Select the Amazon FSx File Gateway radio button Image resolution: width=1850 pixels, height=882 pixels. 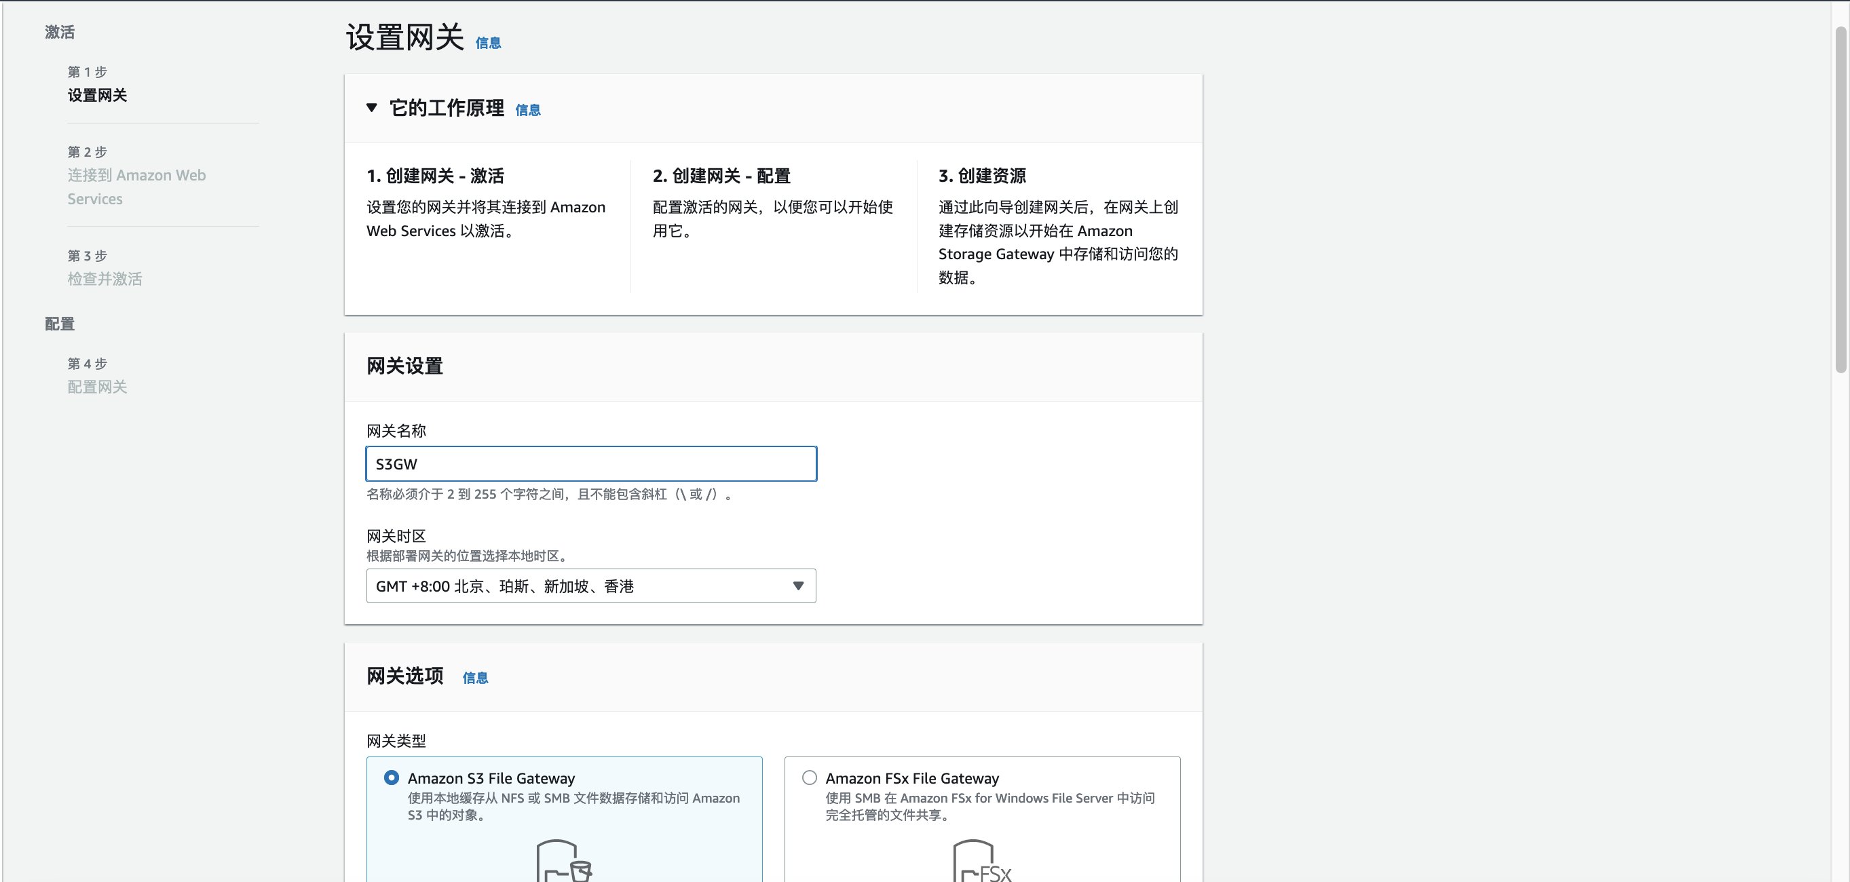[x=810, y=776]
